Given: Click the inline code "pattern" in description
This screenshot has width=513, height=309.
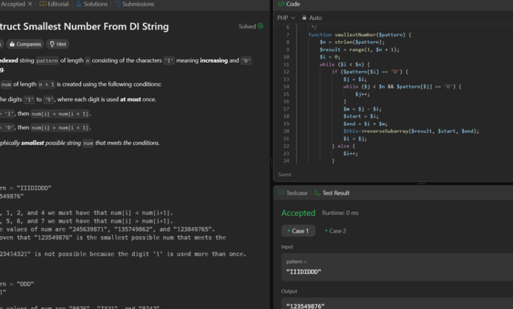Looking at the screenshot, I should (x=47, y=60).
